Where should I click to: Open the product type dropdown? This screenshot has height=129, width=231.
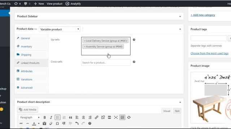point(60,29)
